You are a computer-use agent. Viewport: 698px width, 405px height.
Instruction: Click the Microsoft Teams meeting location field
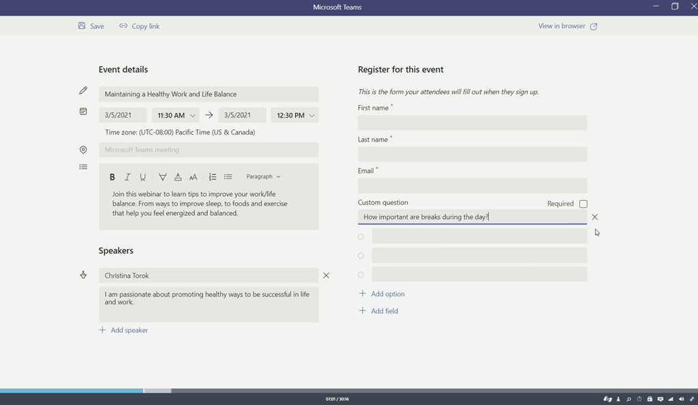(x=209, y=150)
